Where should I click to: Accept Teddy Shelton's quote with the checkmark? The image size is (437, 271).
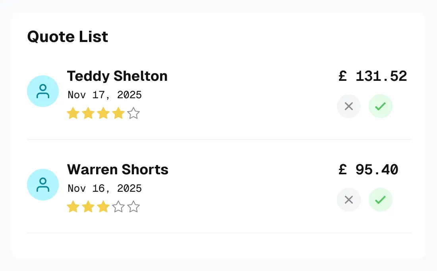tap(381, 106)
